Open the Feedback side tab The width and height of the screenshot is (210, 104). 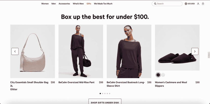209,55
